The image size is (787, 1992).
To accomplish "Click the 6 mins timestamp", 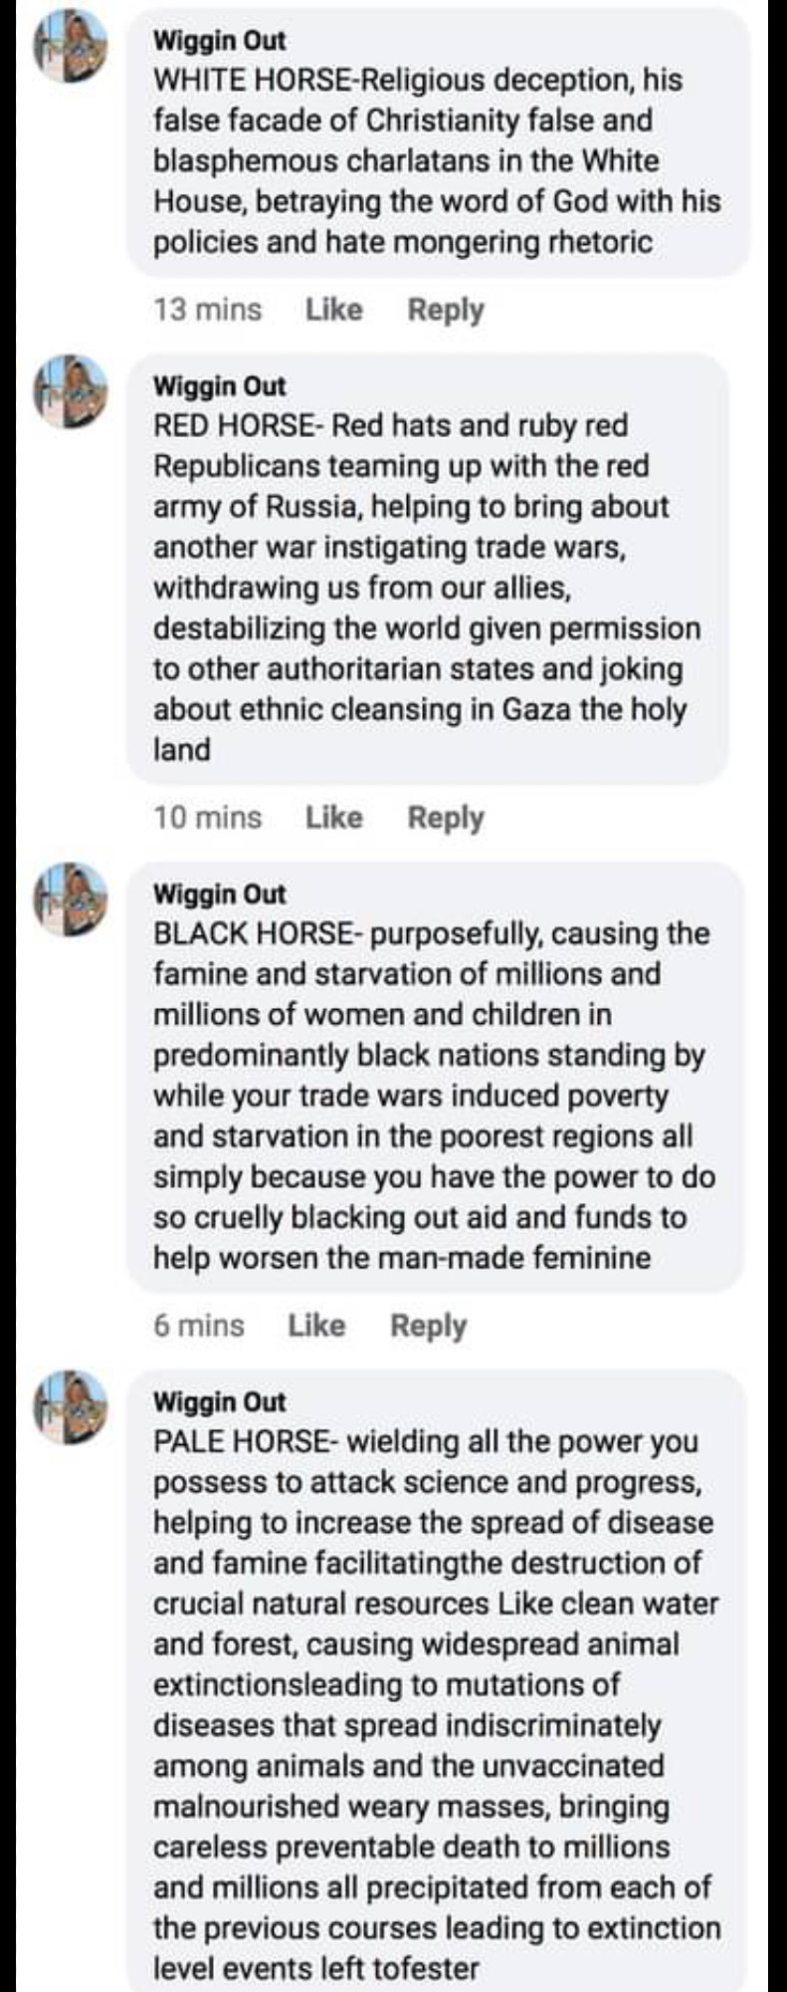I will pyautogui.click(x=198, y=1326).
